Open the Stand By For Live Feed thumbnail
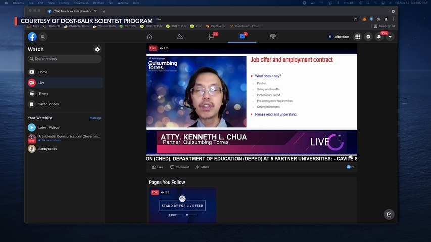 [x=182, y=205]
